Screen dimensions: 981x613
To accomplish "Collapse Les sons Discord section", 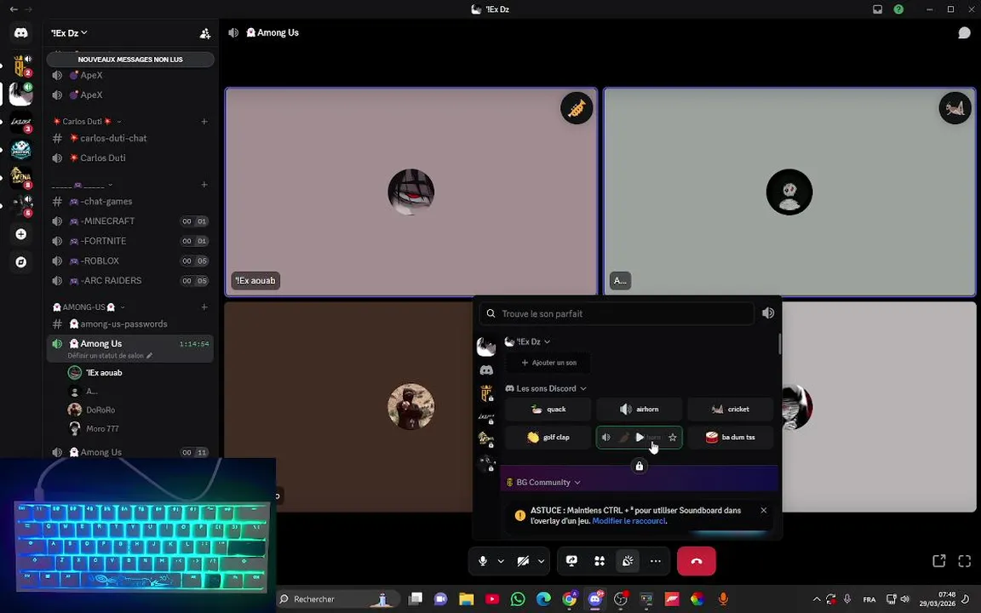I will pos(546,388).
